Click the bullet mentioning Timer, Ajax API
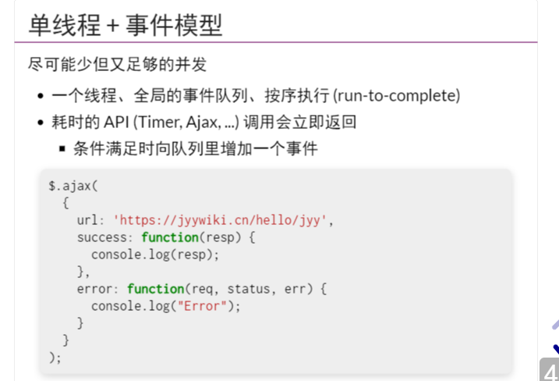 (x=203, y=122)
